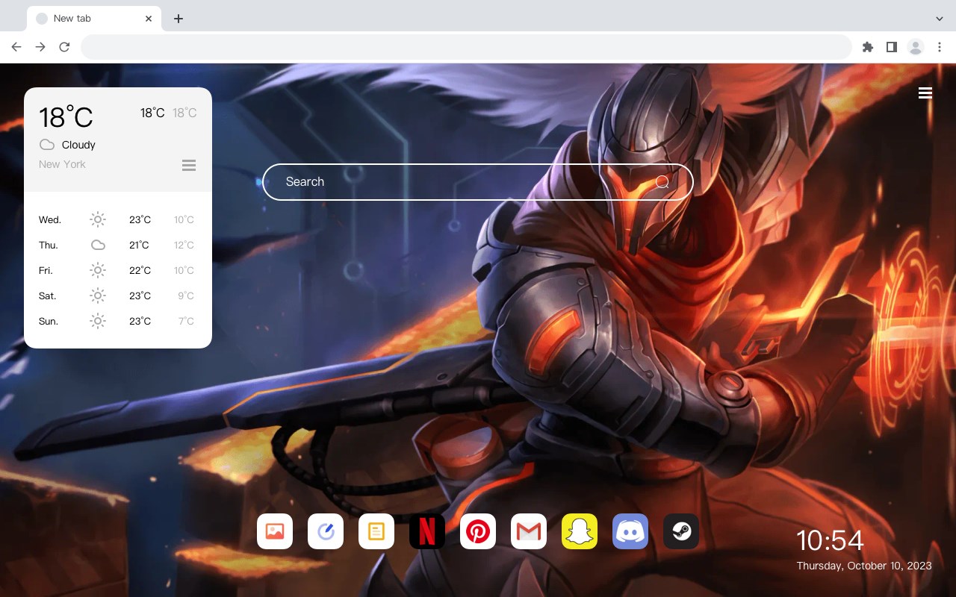
Task: Click the sun icon for Sun.
Action: [x=98, y=321]
